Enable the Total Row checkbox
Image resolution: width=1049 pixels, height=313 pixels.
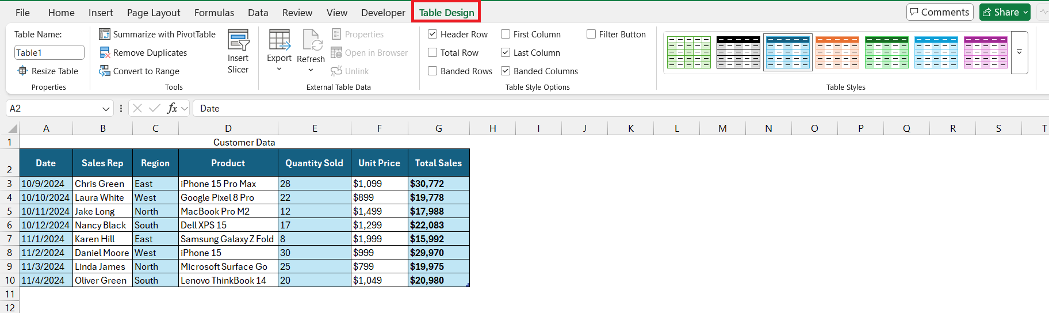432,53
